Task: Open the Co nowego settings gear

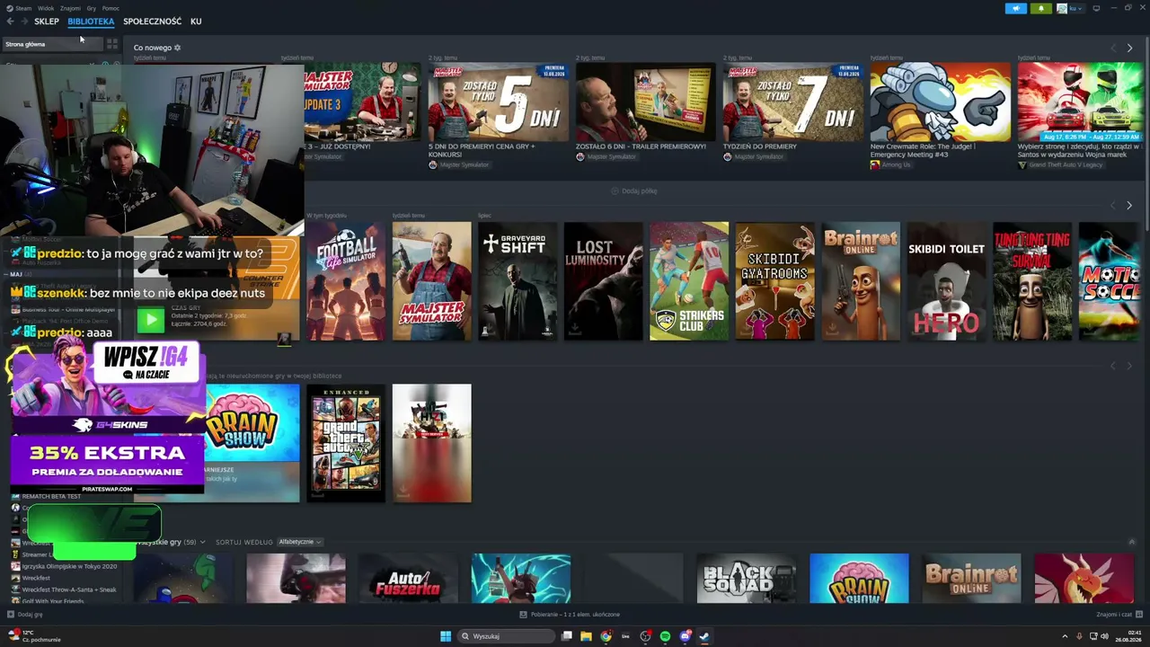Action: tap(177, 48)
